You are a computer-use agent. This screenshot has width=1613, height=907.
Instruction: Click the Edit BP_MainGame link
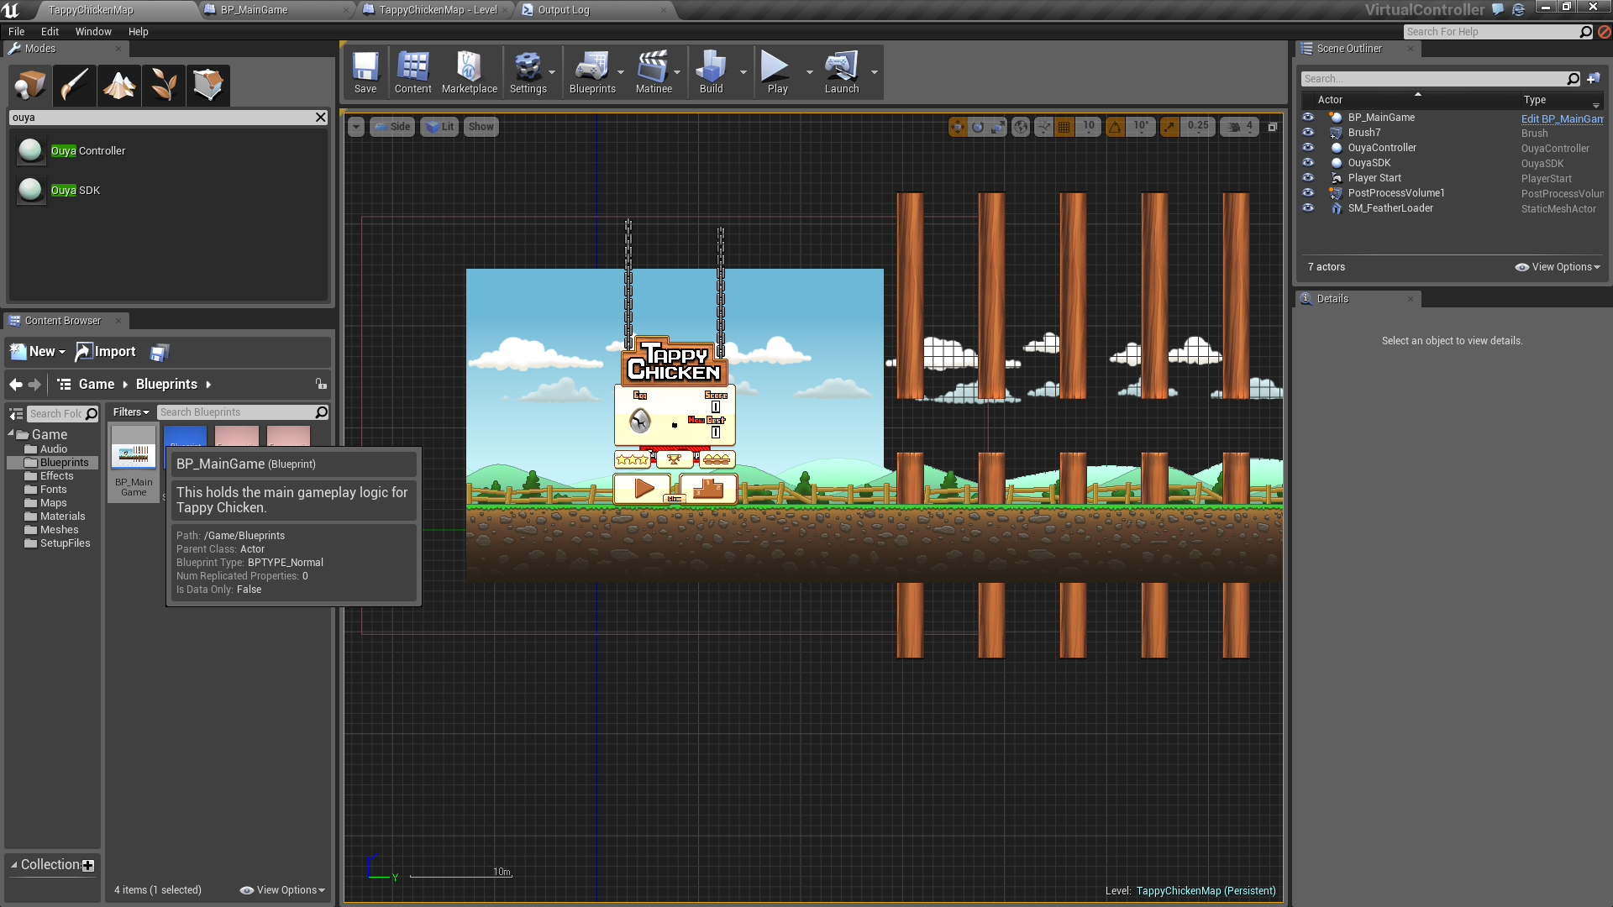tap(1561, 118)
